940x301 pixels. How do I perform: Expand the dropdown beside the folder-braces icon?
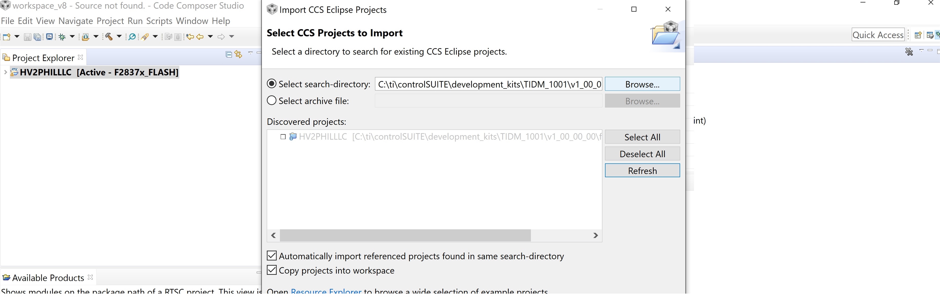(96, 36)
